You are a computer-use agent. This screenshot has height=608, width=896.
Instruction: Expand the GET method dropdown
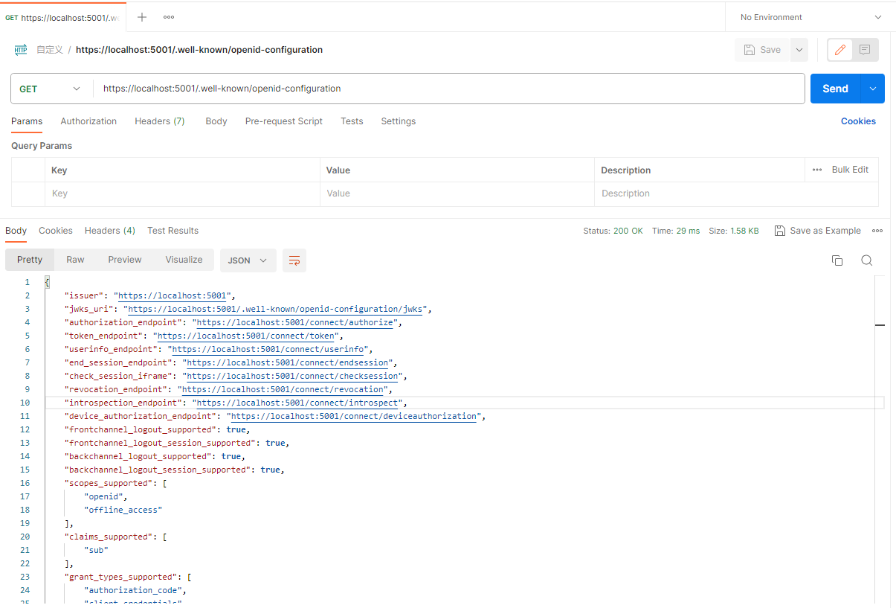pos(51,89)
